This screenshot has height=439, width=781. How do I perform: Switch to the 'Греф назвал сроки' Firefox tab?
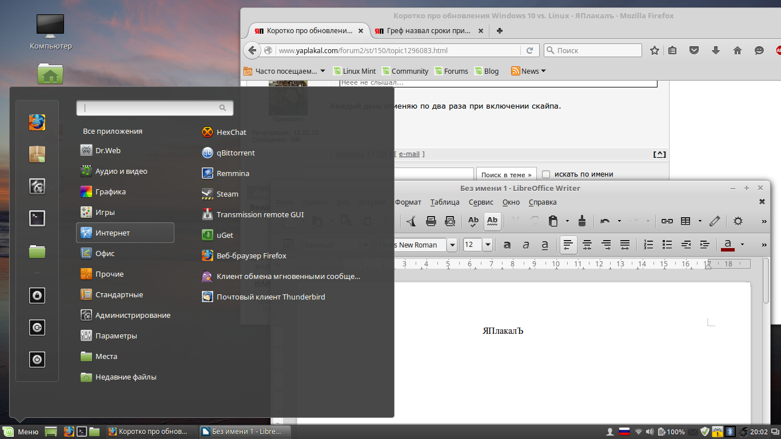[429, 31]
